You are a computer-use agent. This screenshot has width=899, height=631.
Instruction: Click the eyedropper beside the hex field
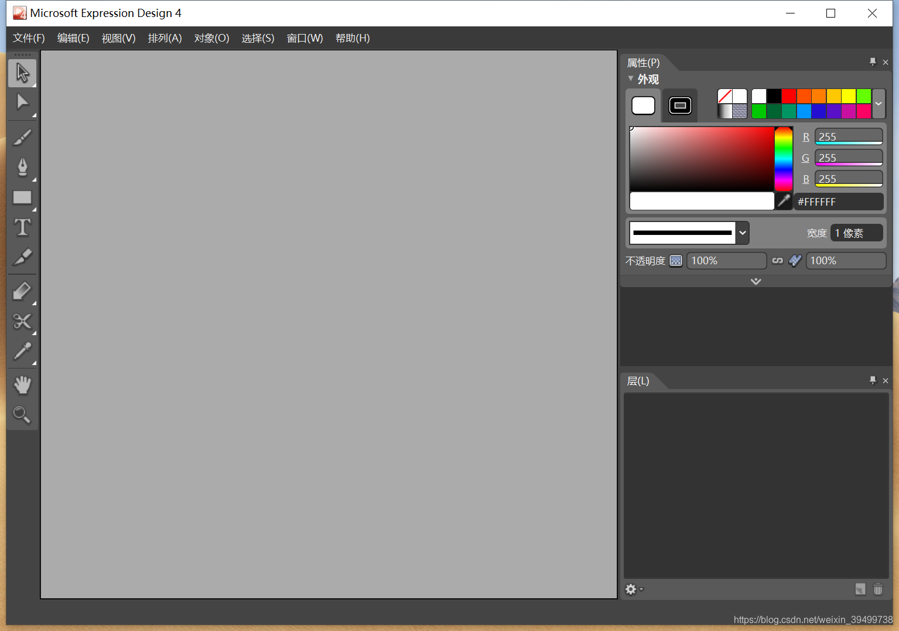[784, 201]
